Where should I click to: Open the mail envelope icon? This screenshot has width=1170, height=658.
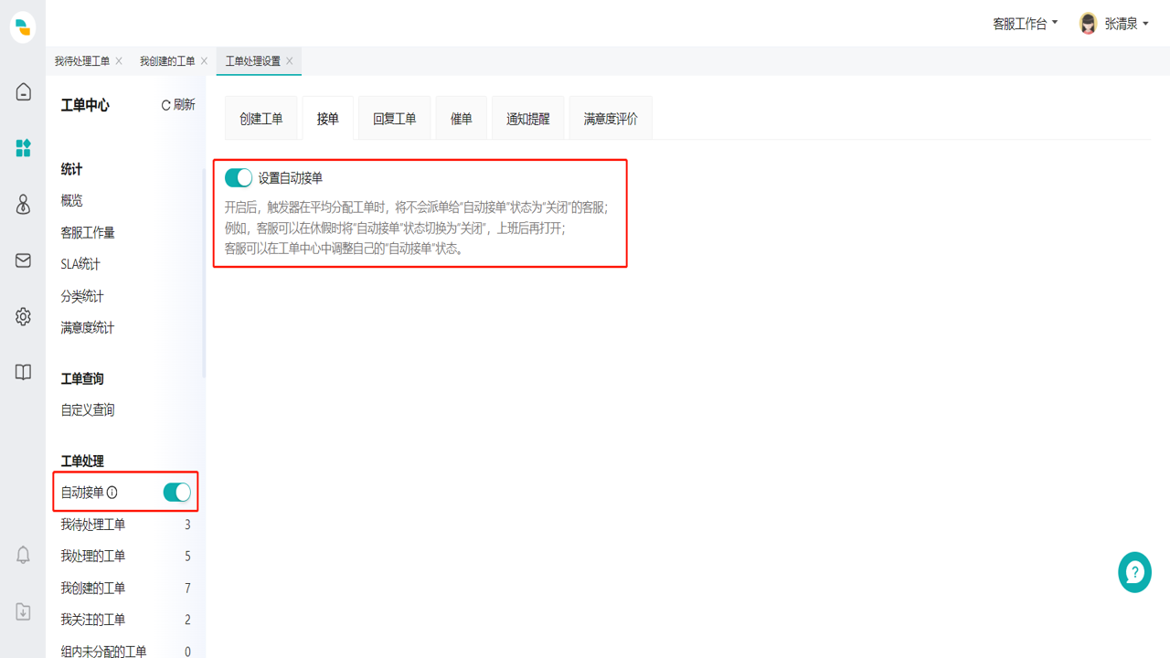pyautogui.click(x=24, y=260)
